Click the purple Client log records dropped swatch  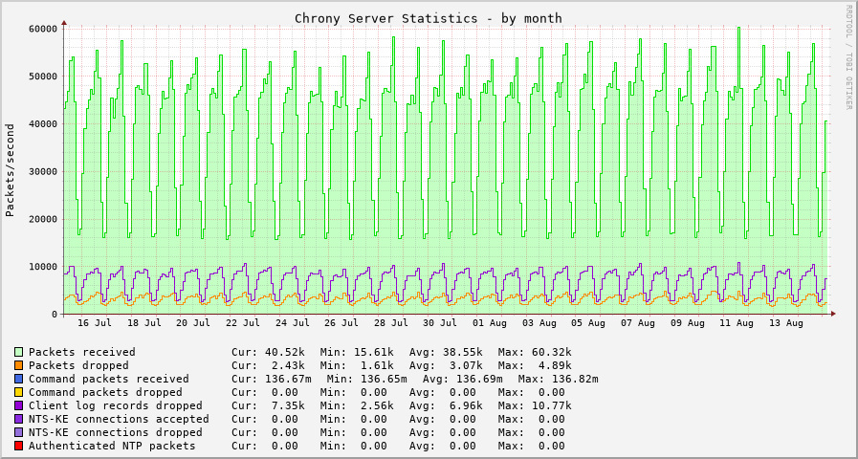(18, 406)
